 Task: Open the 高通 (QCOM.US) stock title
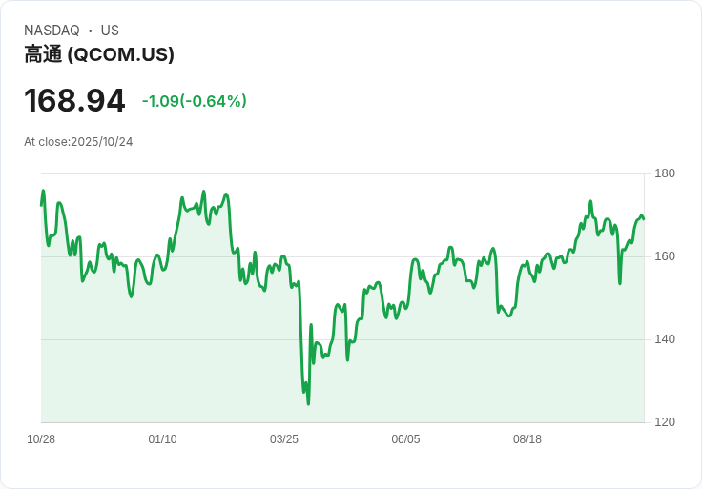[99, 54]
